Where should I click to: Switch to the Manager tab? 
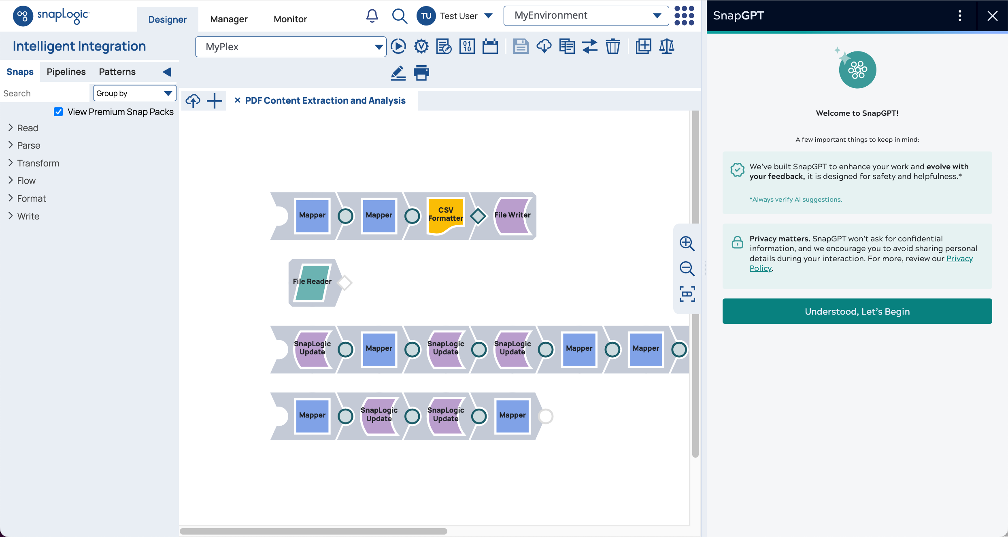229,19
